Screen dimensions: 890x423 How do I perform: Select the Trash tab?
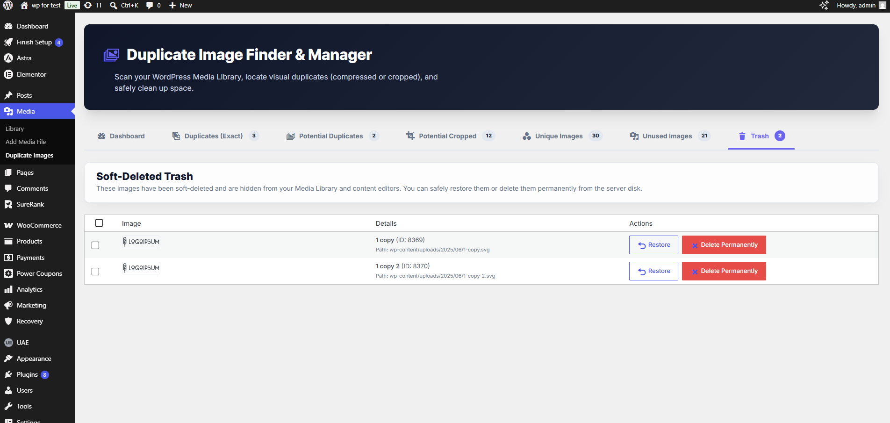click(761, 136)
